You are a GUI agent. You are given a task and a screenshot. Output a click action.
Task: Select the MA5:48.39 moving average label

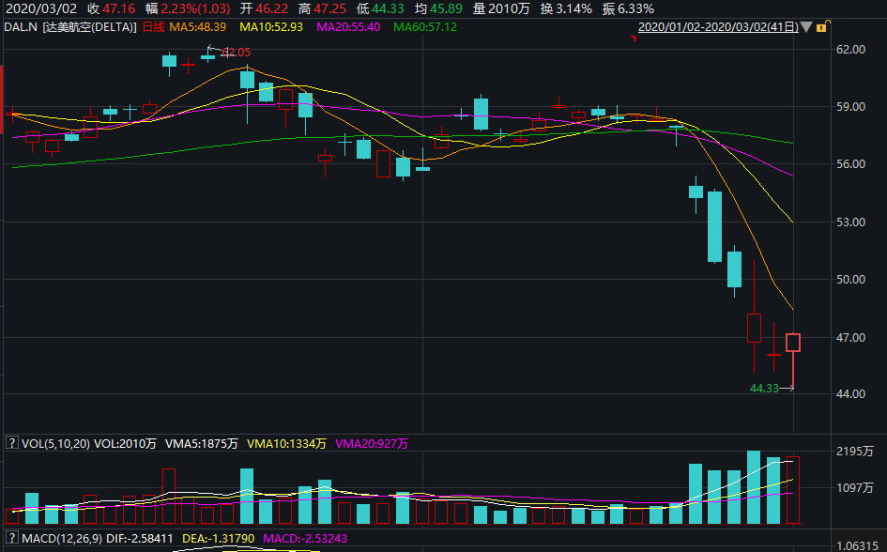197,26
